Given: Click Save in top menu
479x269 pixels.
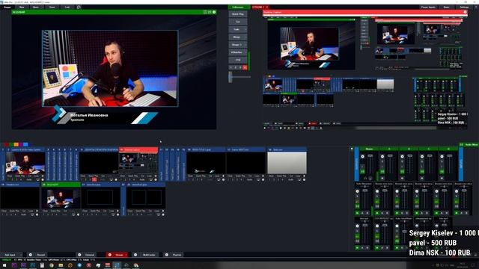Looking at the screenshot, I should pyautogui.click(x=52, y=7).
